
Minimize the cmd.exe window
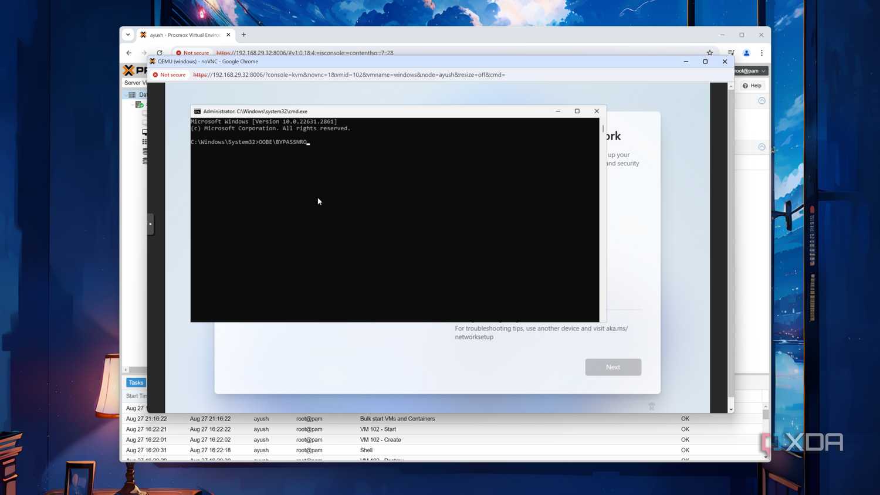pyautogui.click(x=558, y=111)
